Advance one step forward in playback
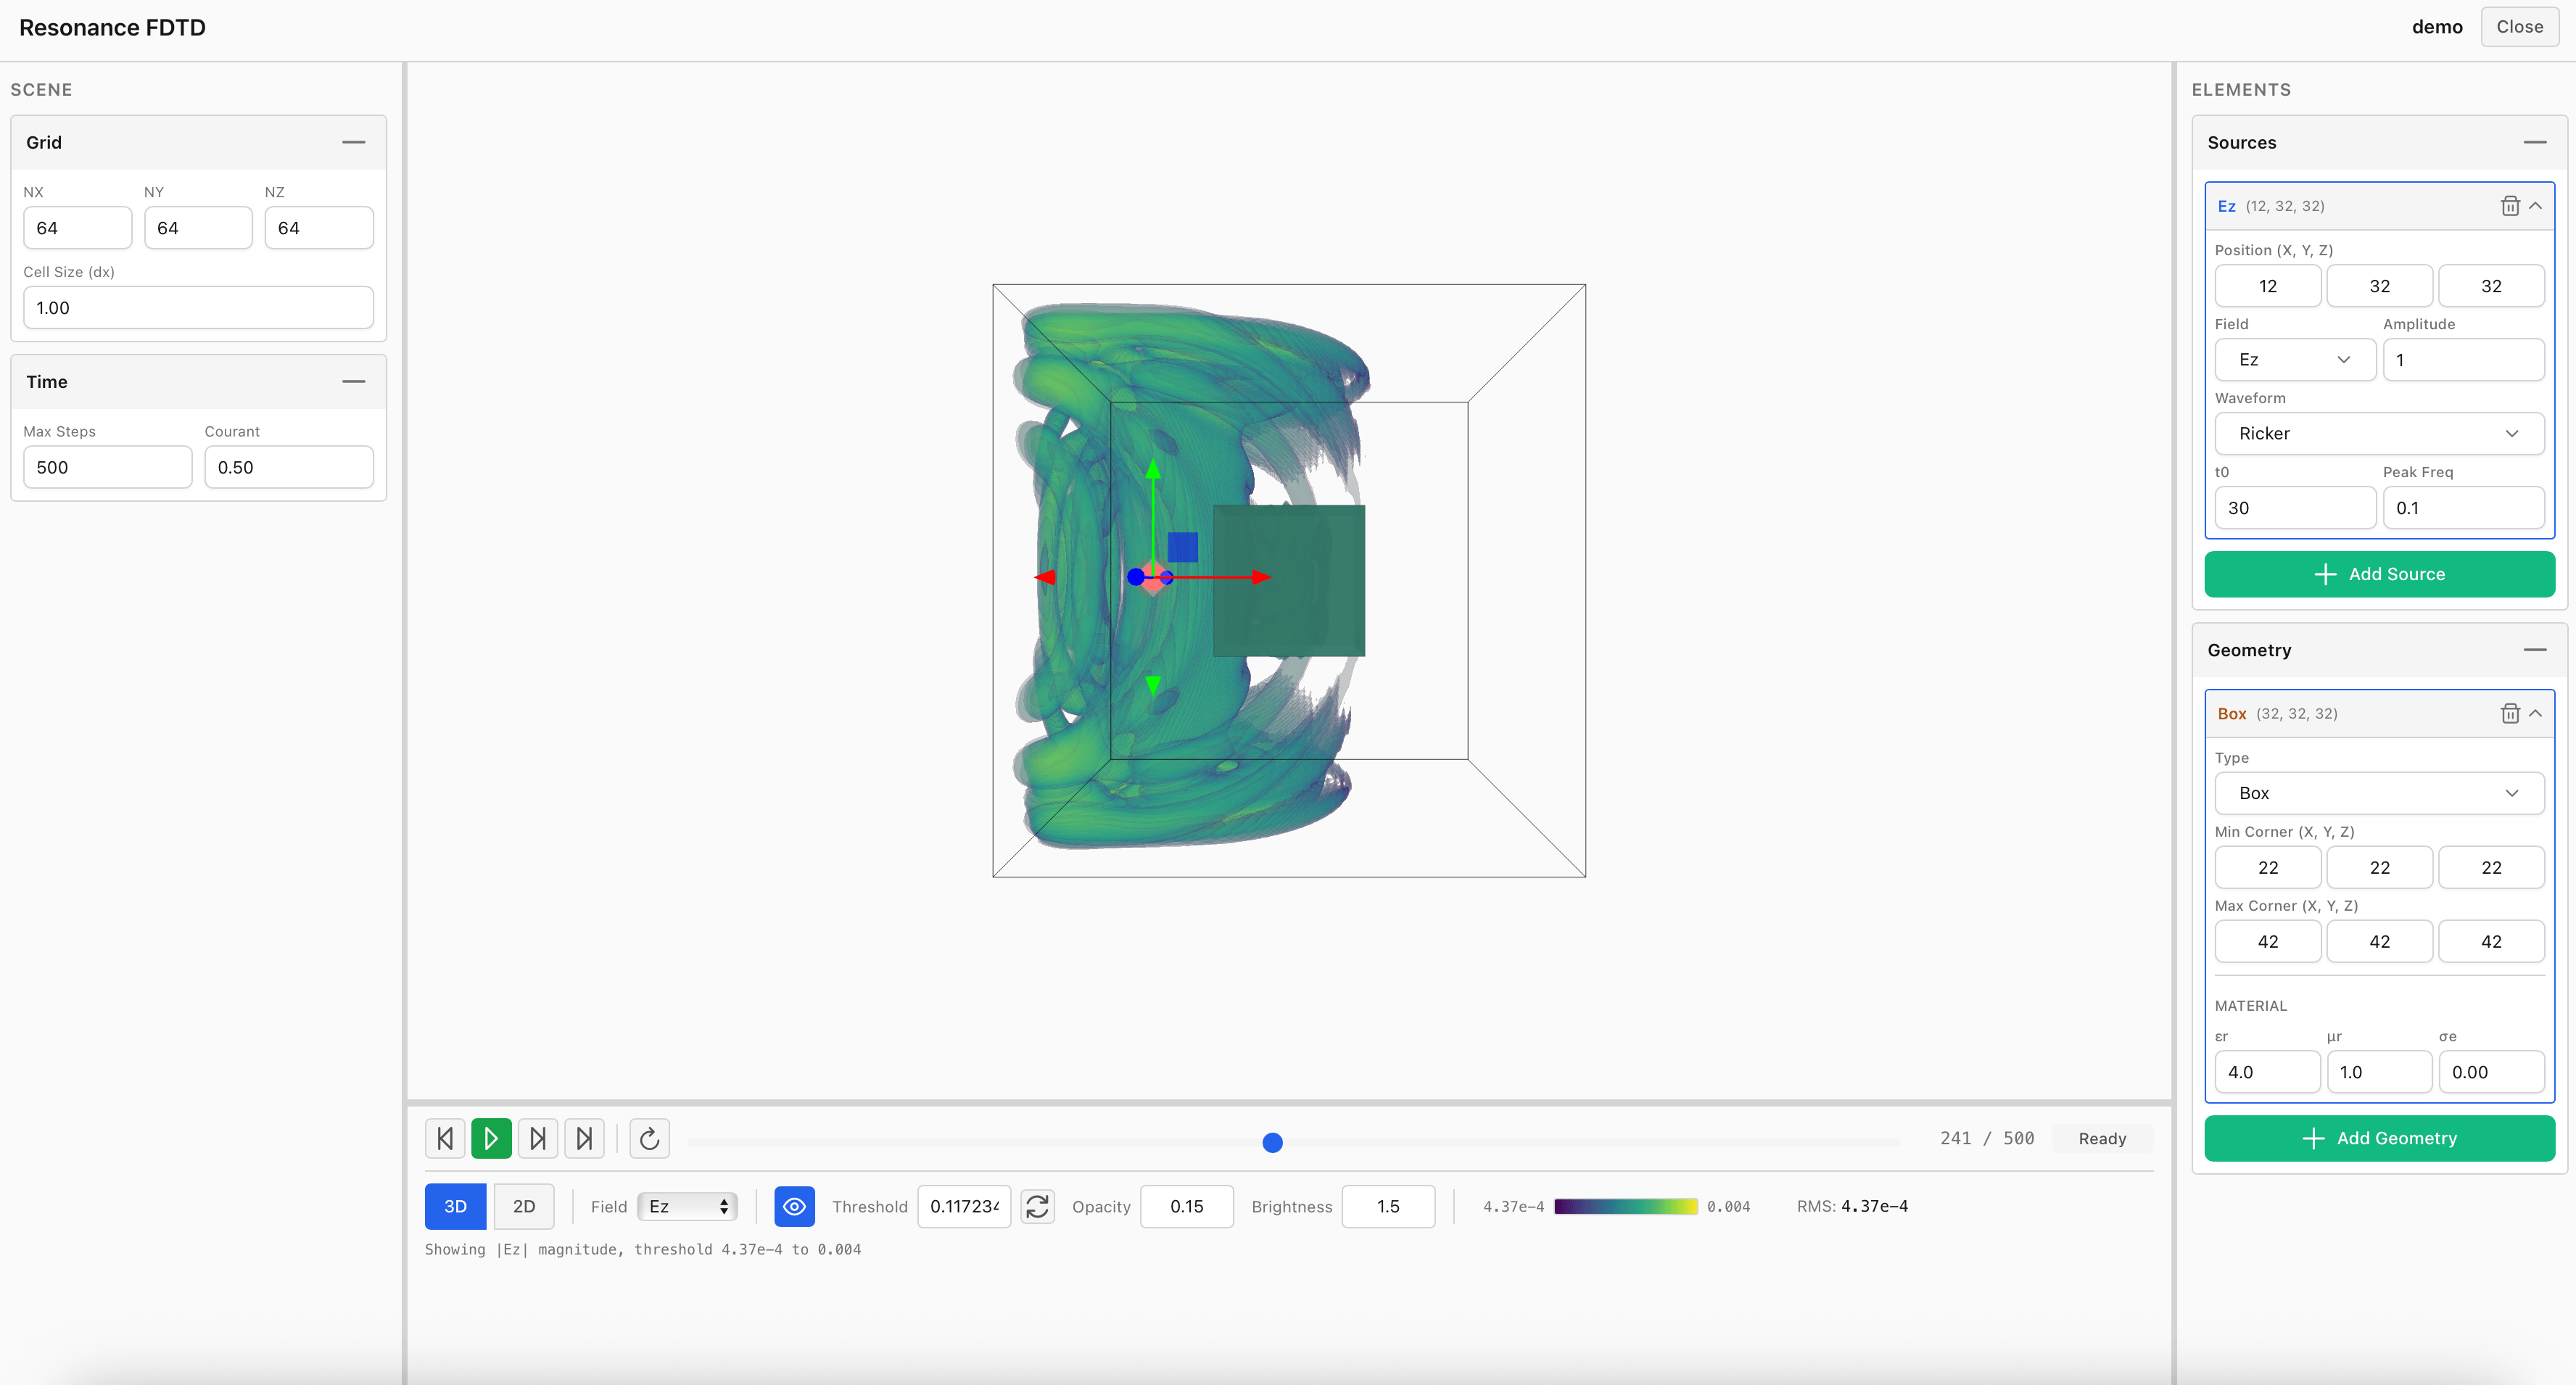 (x=538, y=1138)
